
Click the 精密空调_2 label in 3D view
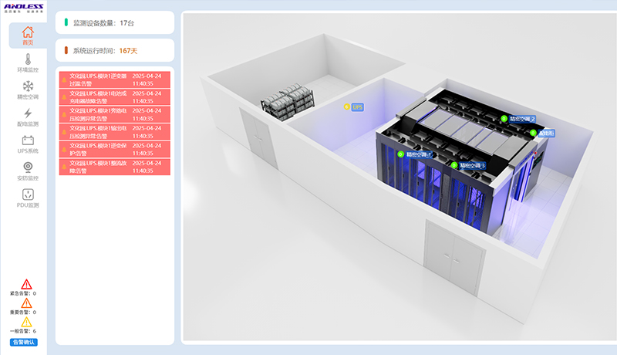522,119
